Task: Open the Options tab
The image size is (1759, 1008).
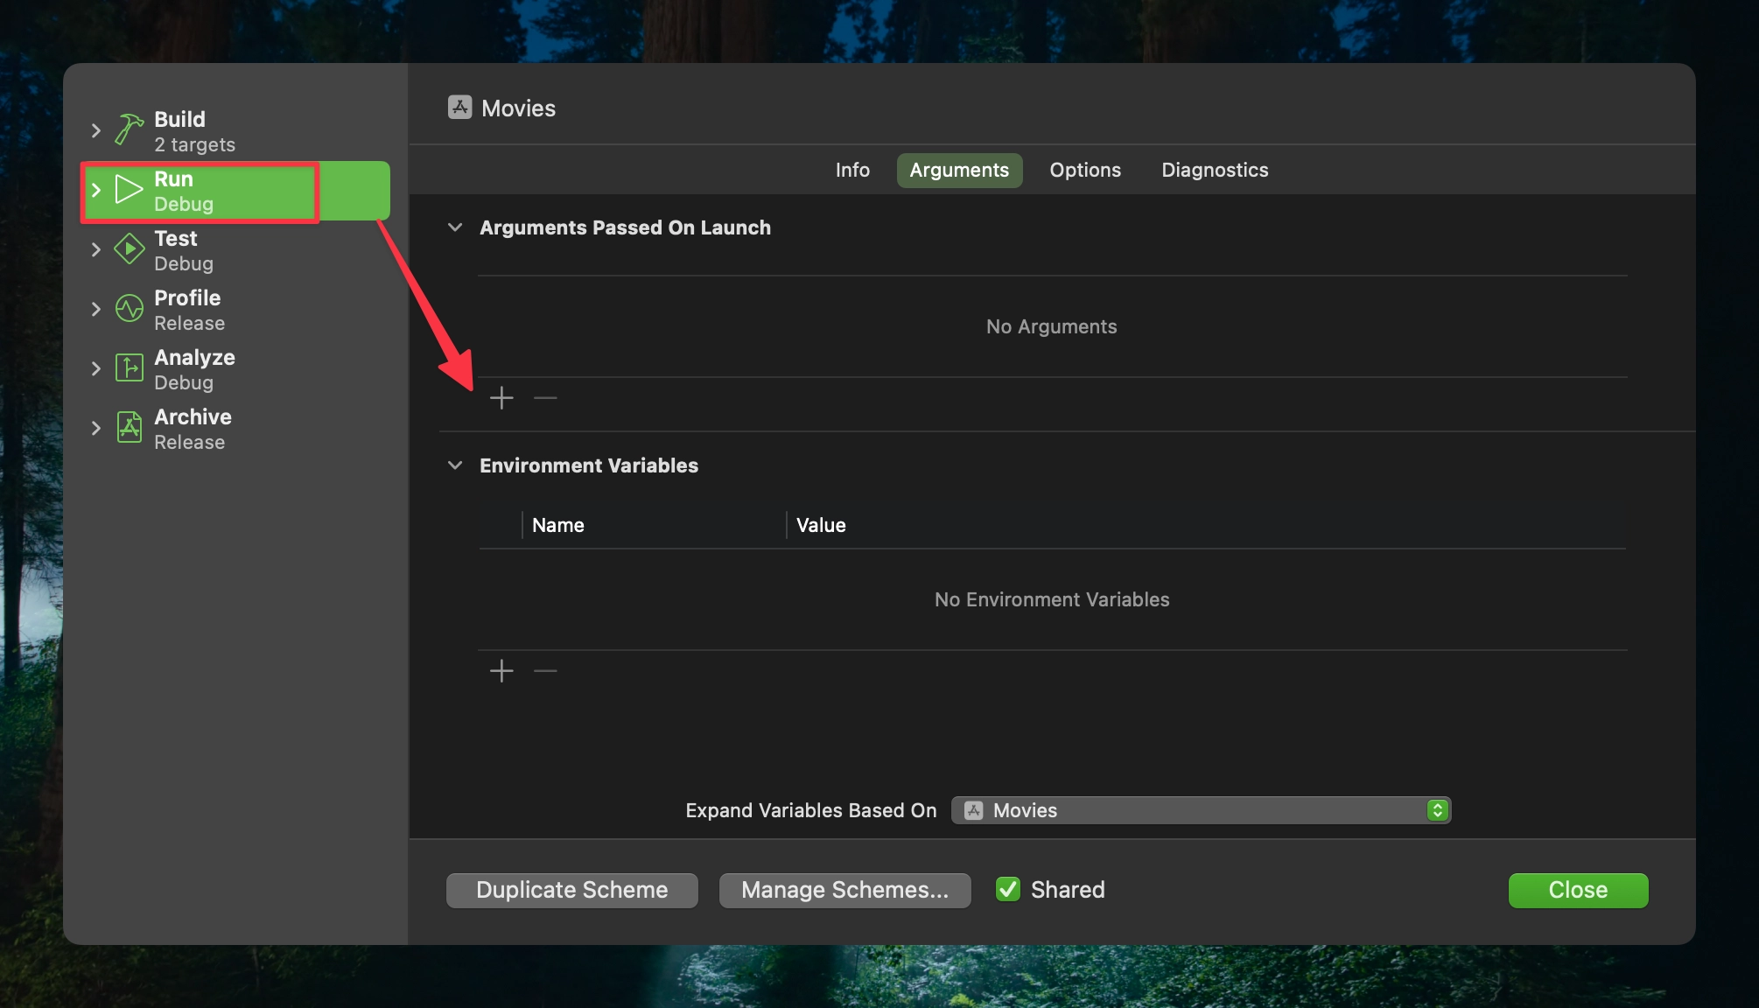Action: tap(1085, 170)
